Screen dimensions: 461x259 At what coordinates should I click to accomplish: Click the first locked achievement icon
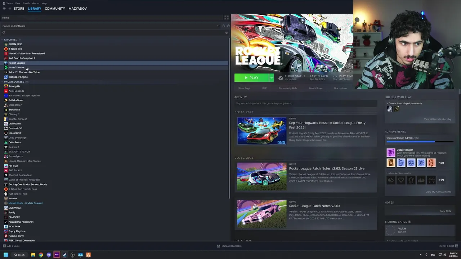click(x=391, y=180)
